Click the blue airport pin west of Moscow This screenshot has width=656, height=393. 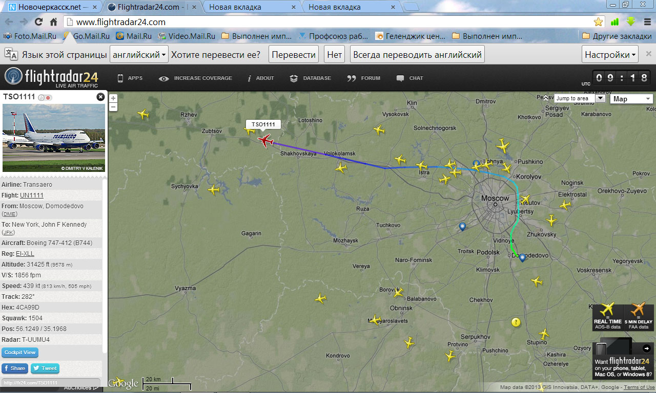(x=462, y=227)
